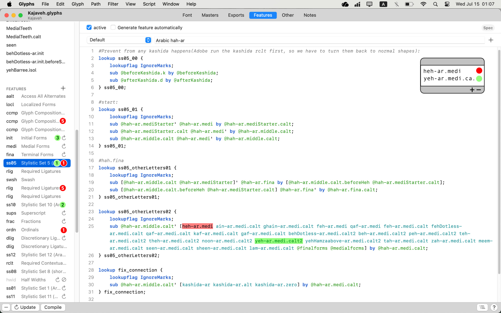Open battery status menu
The width and height of the screenshot is (501, 313).
point(409,4)
